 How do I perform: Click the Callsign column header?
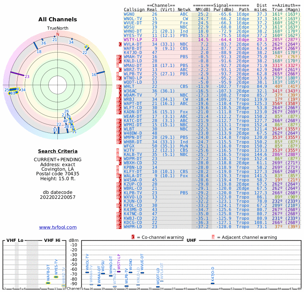pyautogui.click(x=134, y=10)
